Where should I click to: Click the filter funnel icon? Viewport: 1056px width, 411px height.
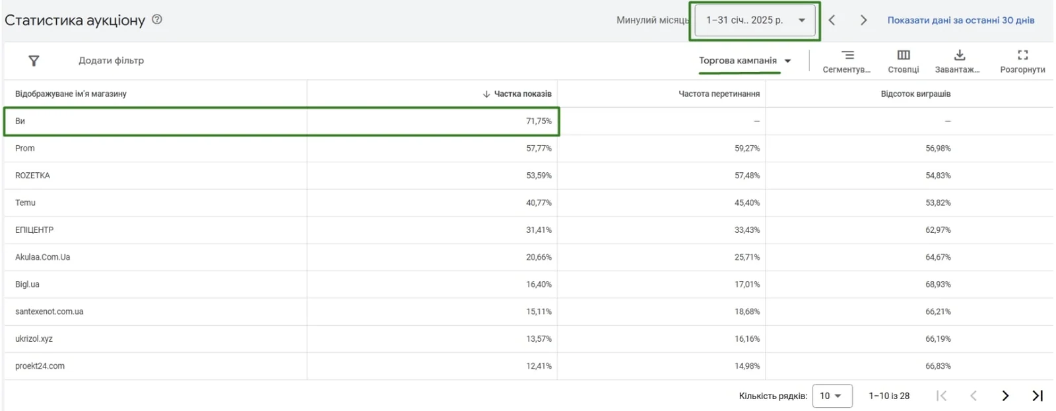(x=34, y=61)
